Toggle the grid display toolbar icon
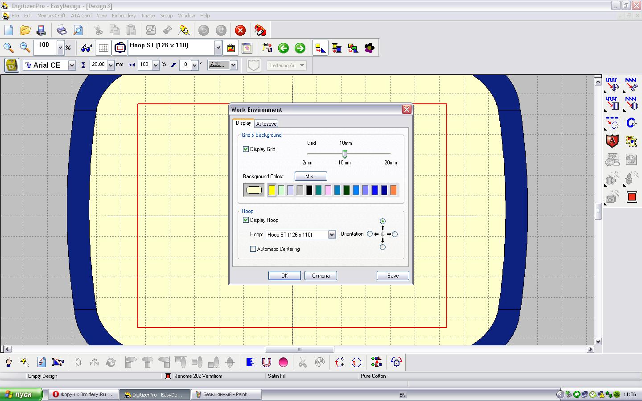Screen dimensions: 642x401 pyautogui.click(x=103, y=48)
